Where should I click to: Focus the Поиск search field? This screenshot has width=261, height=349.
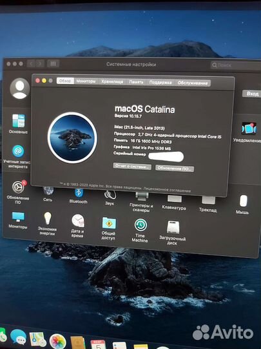[235, 65]
